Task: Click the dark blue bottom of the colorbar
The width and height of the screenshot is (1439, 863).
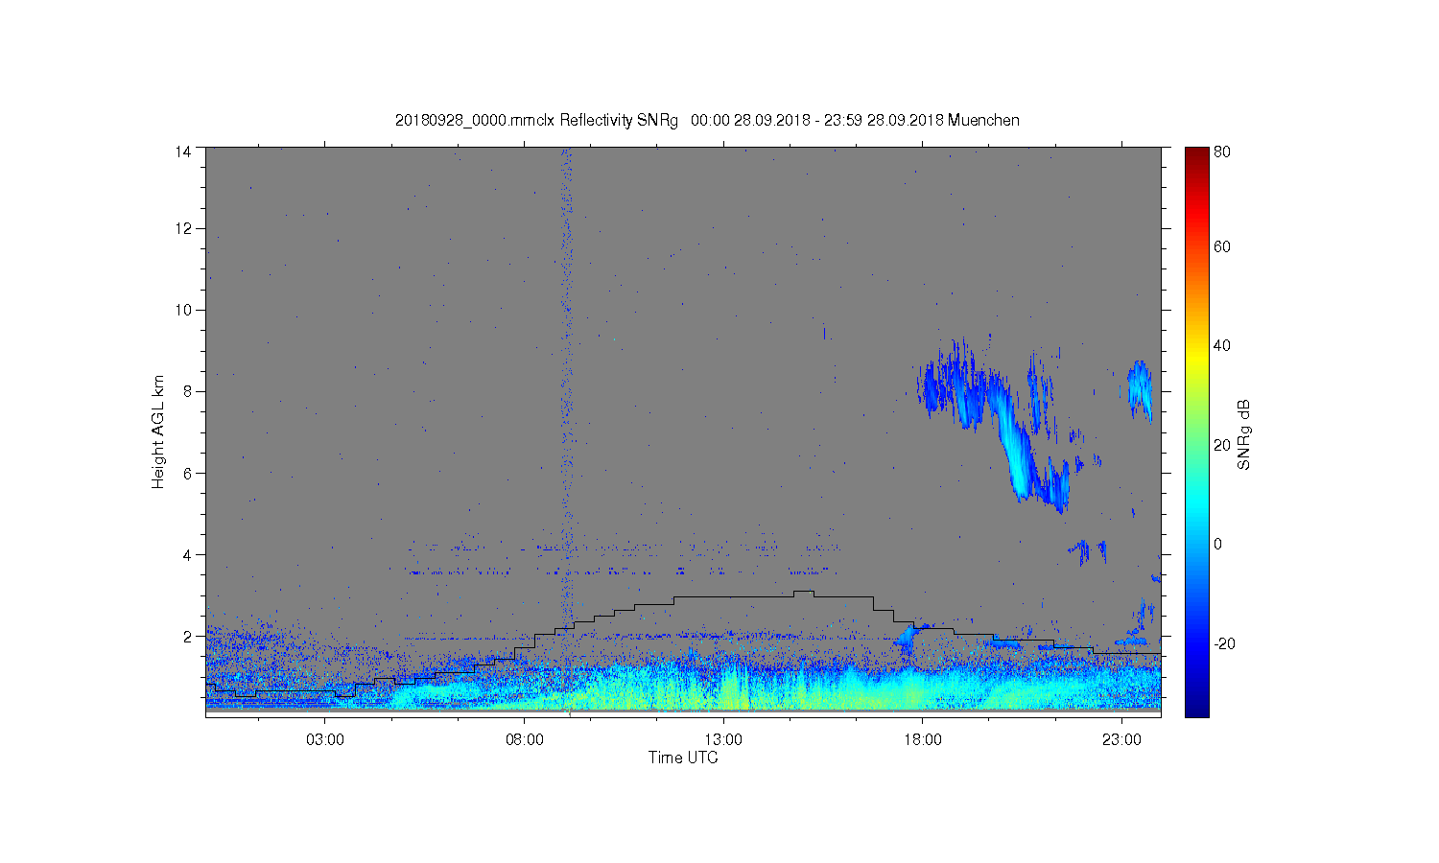Action: click(x=1196, y=708)
